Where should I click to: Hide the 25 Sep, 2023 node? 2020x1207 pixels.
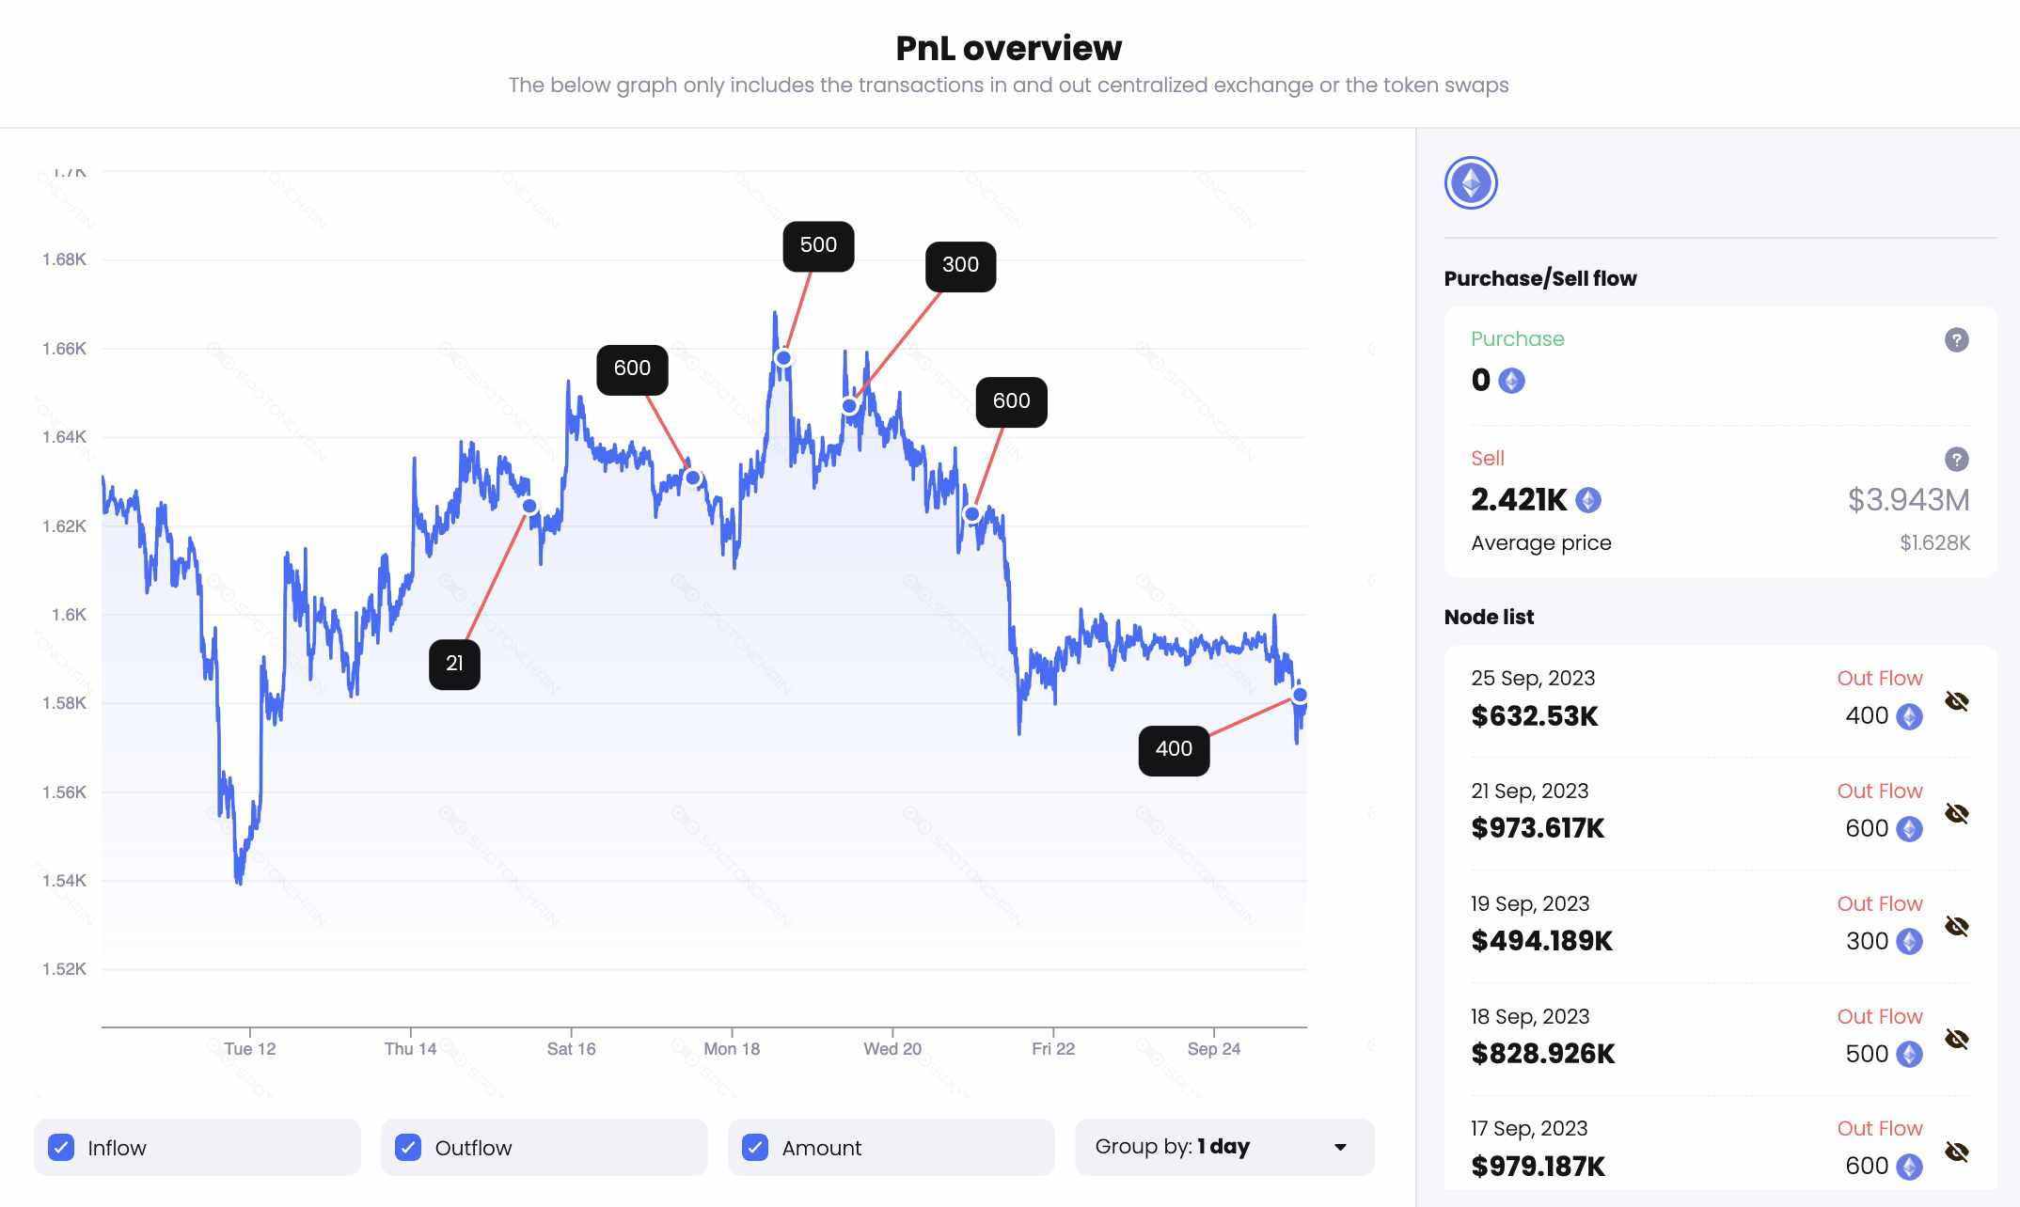[x=1956, y=701]
